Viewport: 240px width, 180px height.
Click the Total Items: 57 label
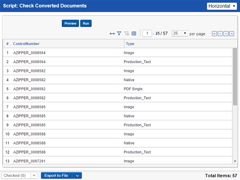[221, 176]
